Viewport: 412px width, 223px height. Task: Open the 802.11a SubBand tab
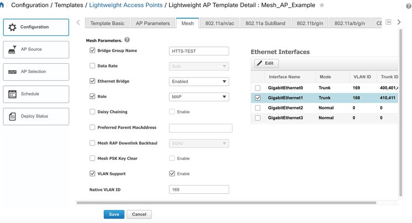265,23
